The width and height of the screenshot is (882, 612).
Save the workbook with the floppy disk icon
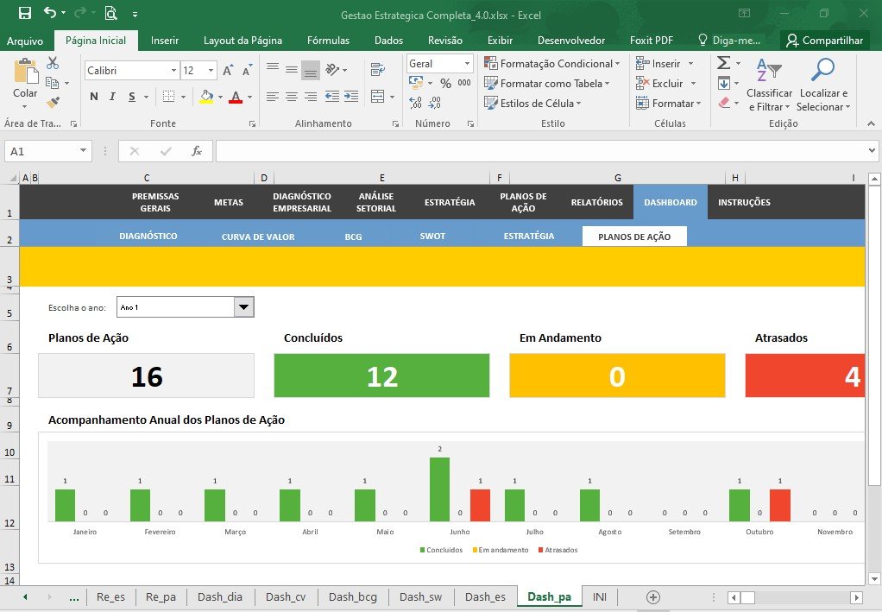click(25, 13)
